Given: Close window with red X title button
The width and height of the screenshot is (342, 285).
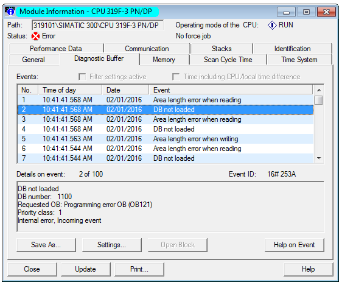Looking at the screenshot, I should point(327,12).
